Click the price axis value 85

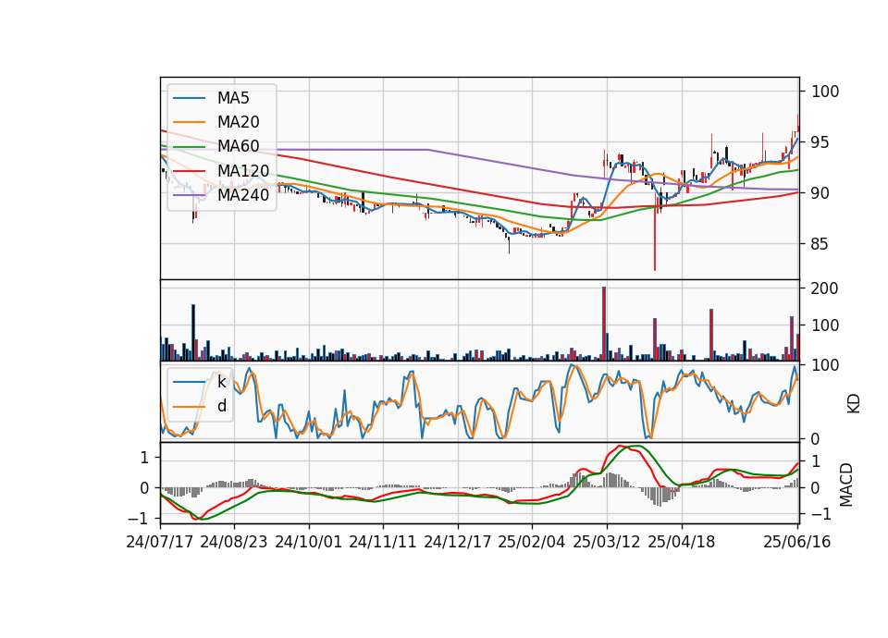(x=820, y=244)
